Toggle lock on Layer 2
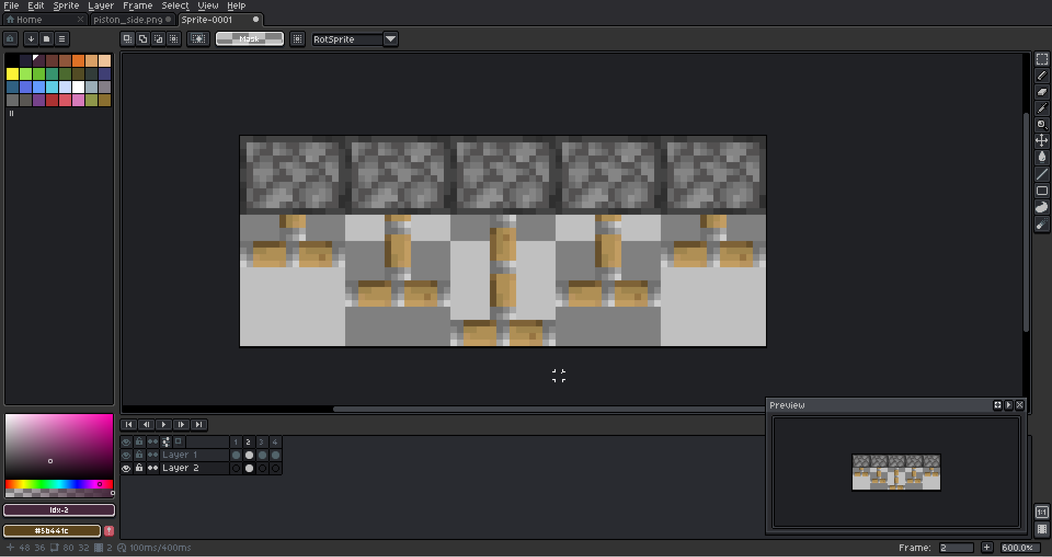Image resolution: width=1052 pixels, height=557 pixels. (139, 468)
